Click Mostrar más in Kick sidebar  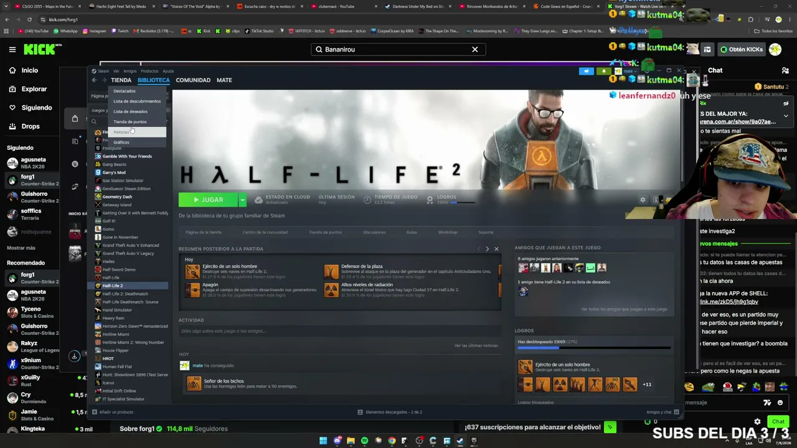pos(21,248)
